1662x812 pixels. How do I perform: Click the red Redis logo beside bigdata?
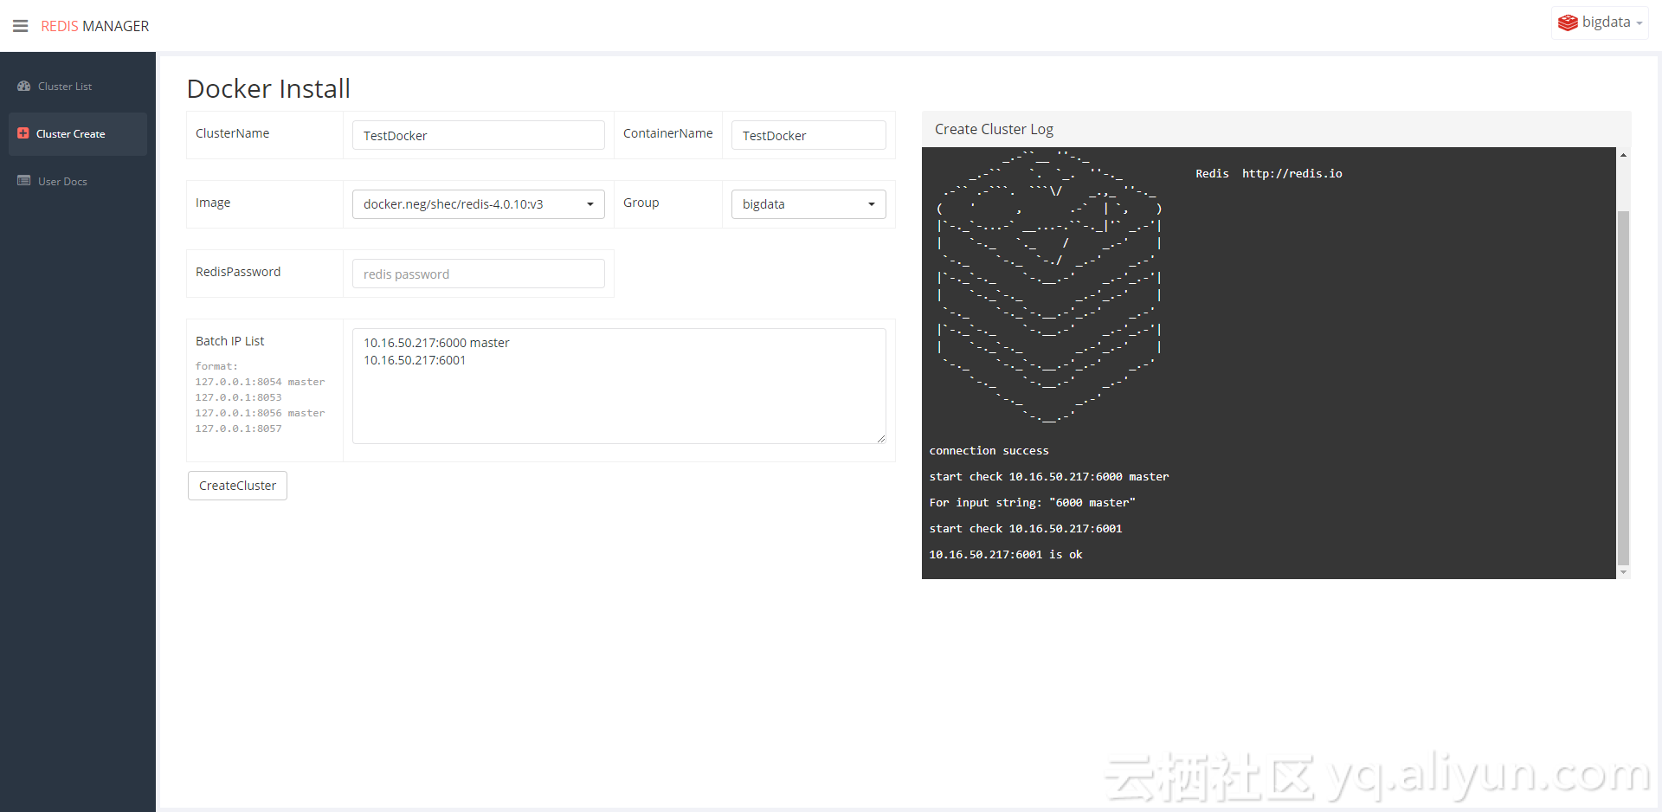coord(1568,23)
